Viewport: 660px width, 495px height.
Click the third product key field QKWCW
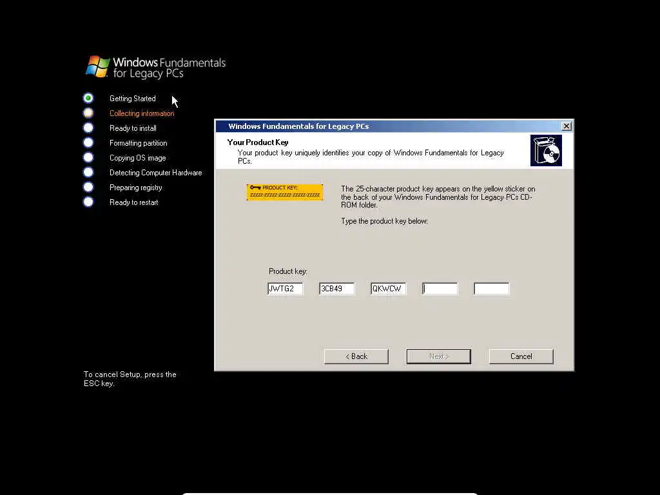[388, 289]
